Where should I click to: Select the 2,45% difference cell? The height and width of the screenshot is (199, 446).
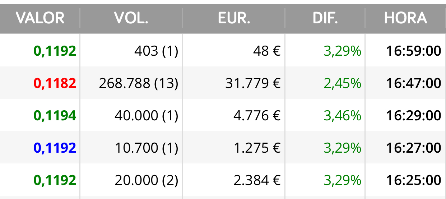[342, 83]
